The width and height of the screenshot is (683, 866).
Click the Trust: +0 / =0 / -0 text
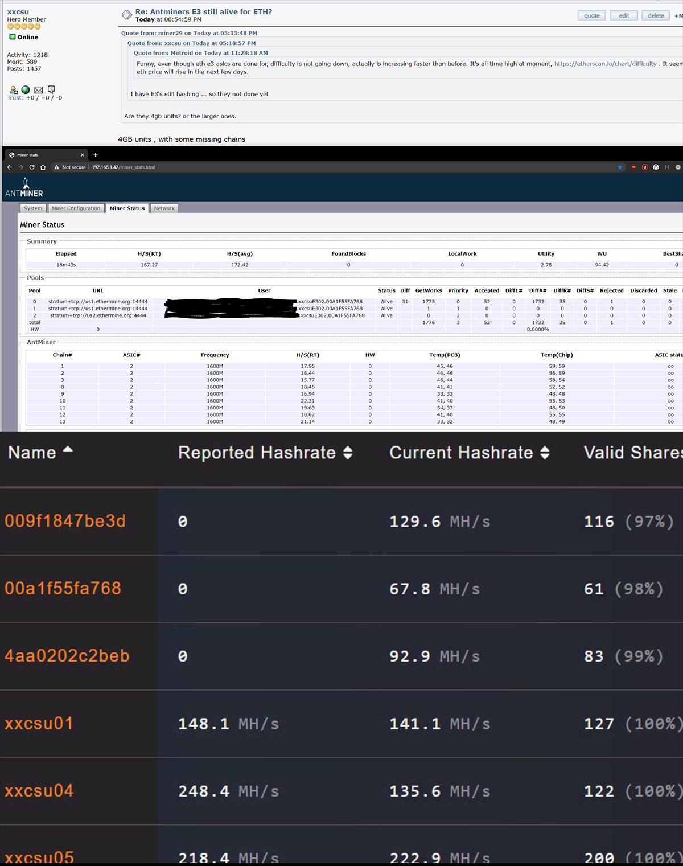click(35, 98)
